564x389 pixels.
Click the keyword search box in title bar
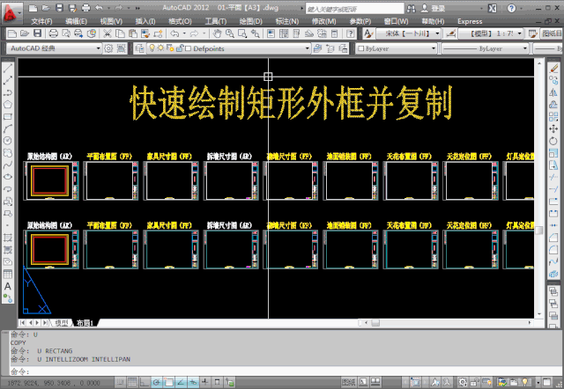354,8
